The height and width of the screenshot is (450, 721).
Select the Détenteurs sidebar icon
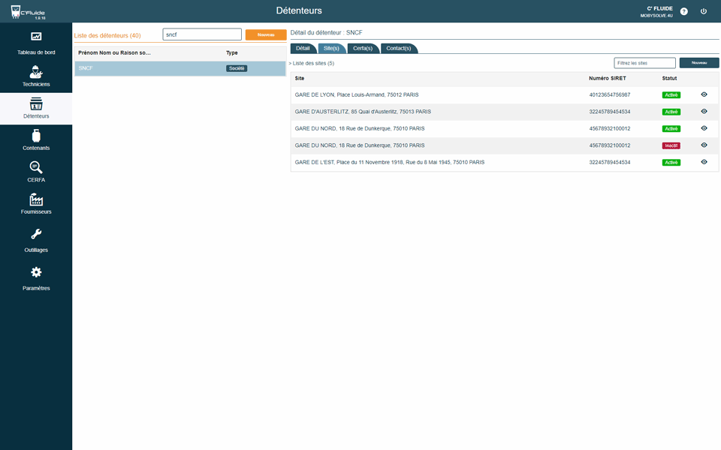pos(36,103)
